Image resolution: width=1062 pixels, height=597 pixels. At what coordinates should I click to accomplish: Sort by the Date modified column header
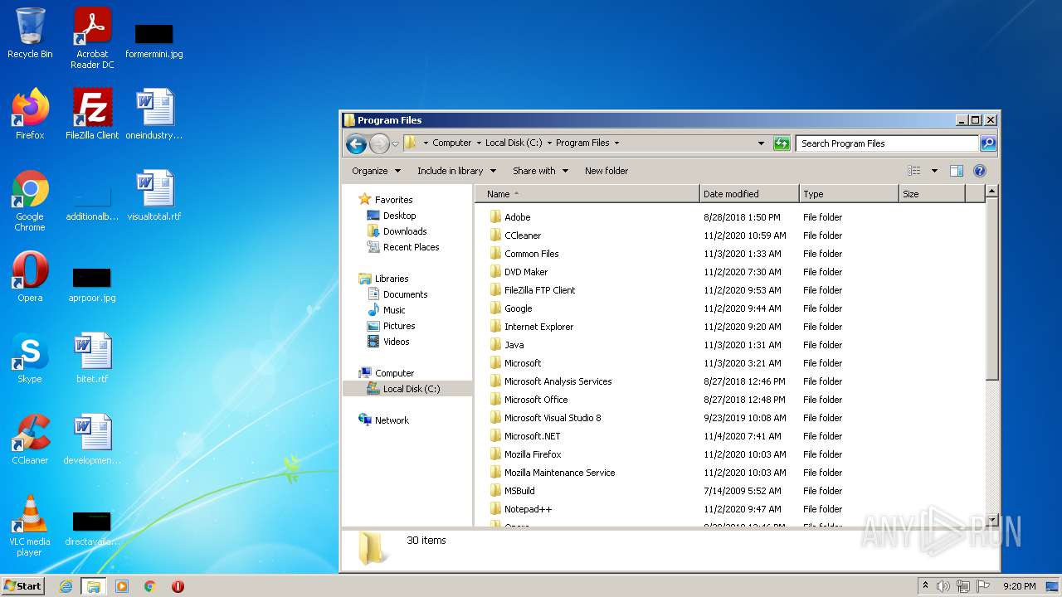click(749, 194)
